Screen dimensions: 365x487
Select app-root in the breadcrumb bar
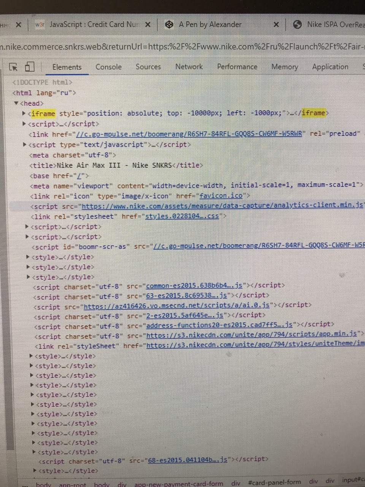(72, 485)
